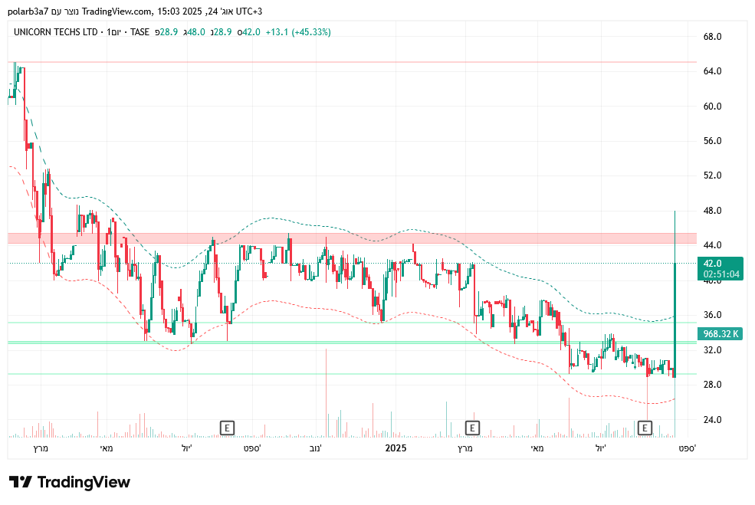Click the 24.0 price axis label

(x=712, y=420)
